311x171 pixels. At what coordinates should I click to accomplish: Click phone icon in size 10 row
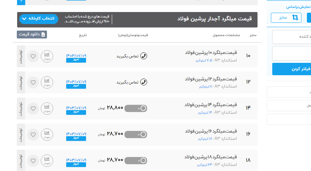(144, 56)
